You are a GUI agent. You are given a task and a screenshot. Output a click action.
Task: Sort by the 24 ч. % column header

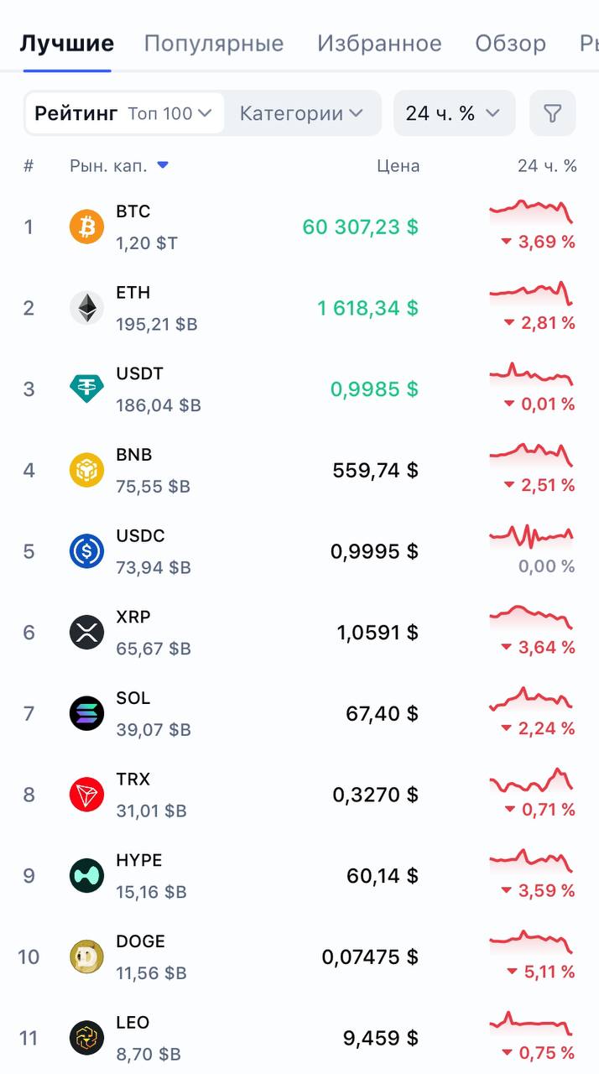coord(547,166)
